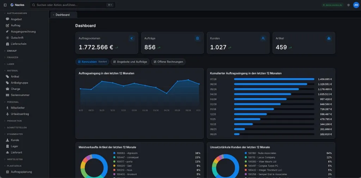Click the Auftrag edit icon
The height and width of the screenshot is (178, 361).
click(7, 25)
